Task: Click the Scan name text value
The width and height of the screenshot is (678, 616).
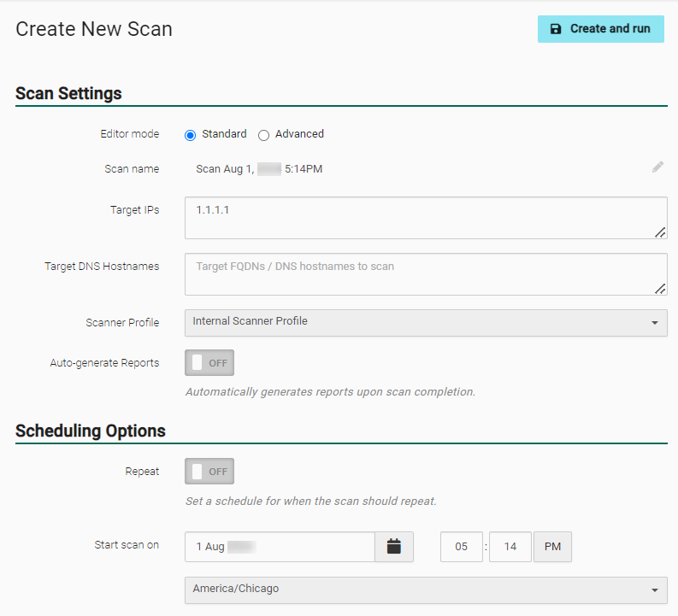Action: [259, 169]
